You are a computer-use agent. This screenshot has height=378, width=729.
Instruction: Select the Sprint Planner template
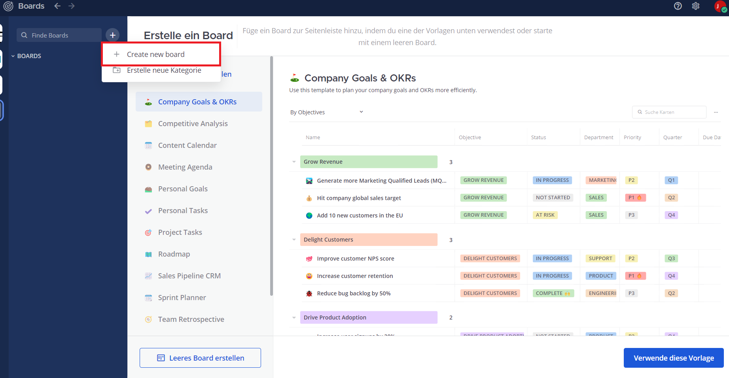coord(182,298)
